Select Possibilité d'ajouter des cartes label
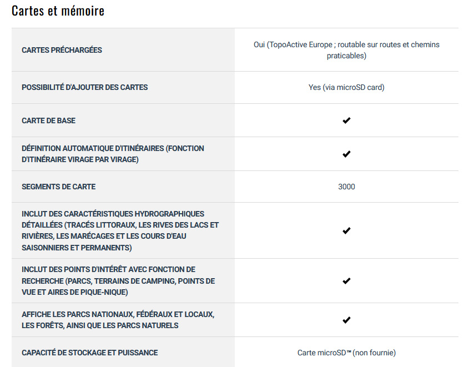 pos(85,87)
